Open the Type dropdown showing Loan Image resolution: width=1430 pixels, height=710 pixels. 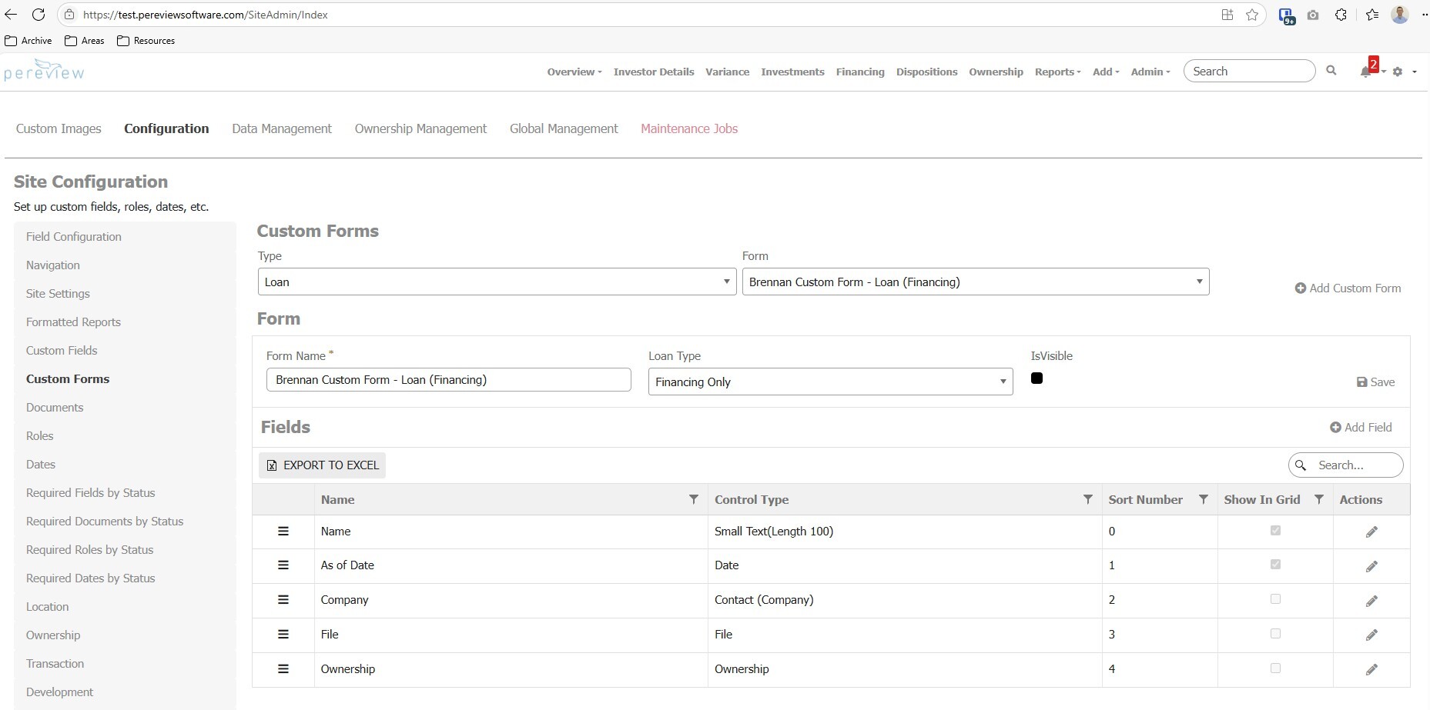click(x=497, y=282)
